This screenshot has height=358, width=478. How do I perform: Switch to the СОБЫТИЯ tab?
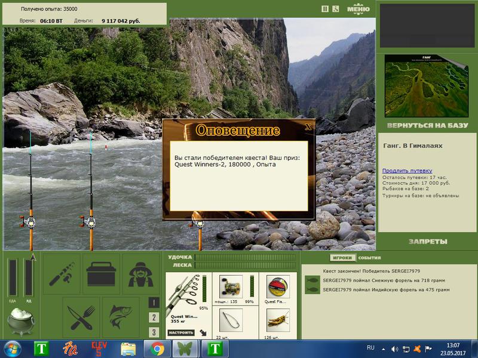(369, 258)
